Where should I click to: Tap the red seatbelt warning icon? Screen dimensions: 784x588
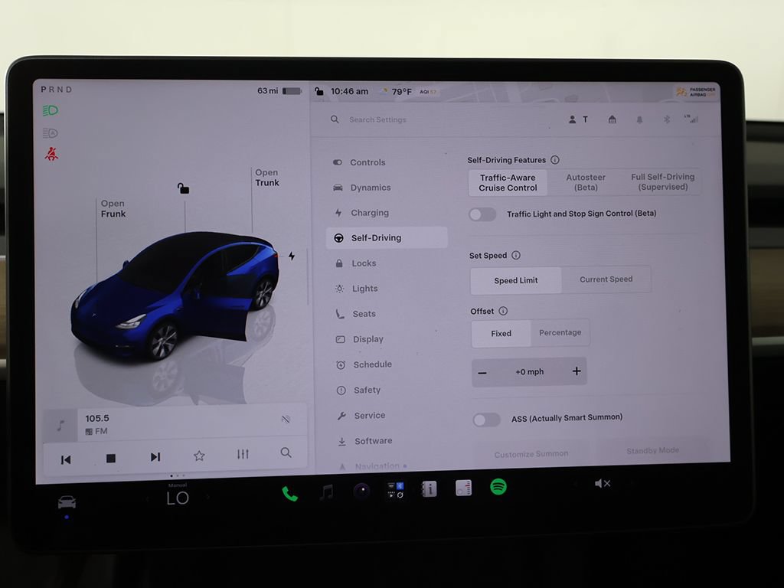(x=51, y=154)
